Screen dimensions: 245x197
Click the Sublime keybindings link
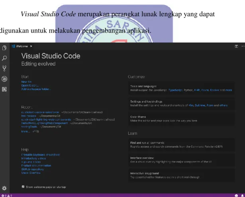[x=200, y=105]
